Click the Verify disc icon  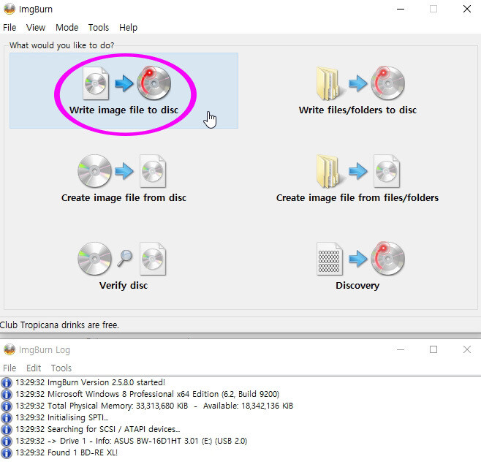click(122, 259)
